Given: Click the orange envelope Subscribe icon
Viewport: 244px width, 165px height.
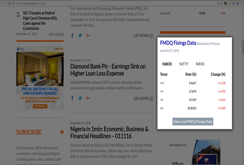Looking at the screenshot, I should [x=62, y=132].
